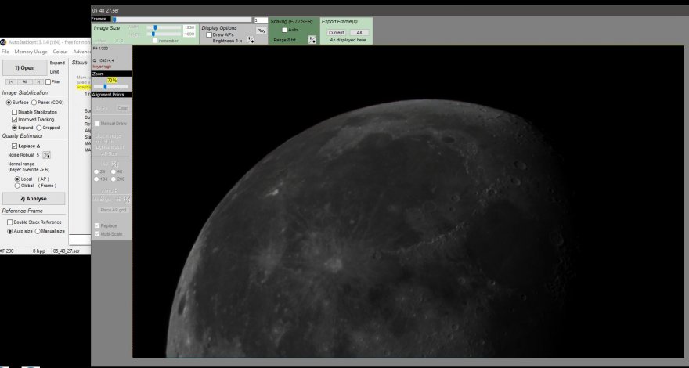Change Brightness multiplier with its stepper icon
689x368 pixels.
click(251, 40)
